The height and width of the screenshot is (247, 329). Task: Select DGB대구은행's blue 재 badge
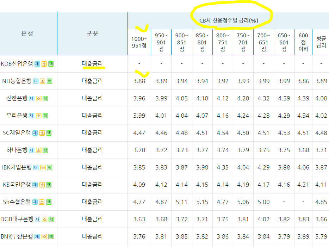[38, 219]
